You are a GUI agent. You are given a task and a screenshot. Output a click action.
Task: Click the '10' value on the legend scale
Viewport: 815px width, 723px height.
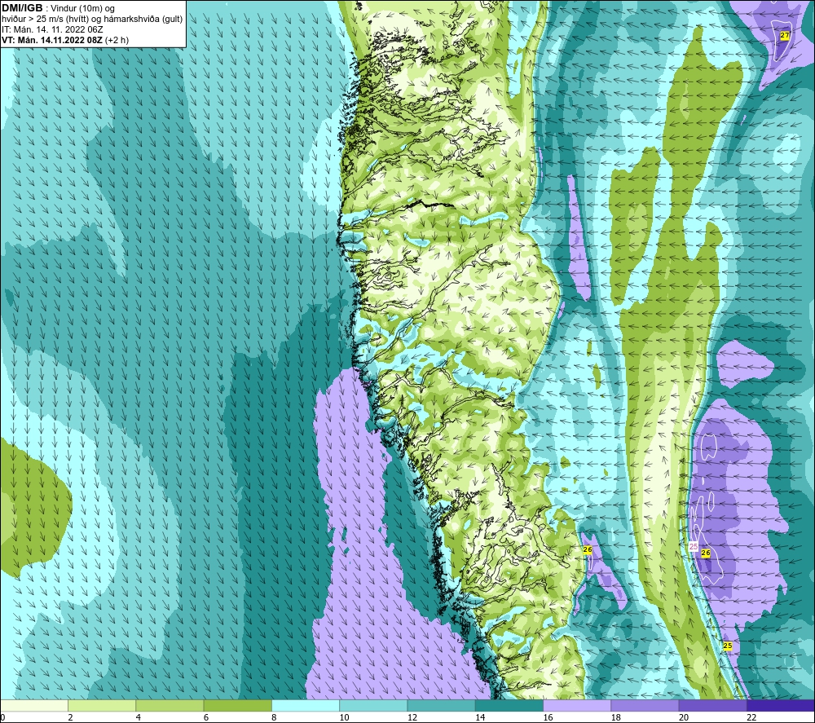[x=344, y=718]
